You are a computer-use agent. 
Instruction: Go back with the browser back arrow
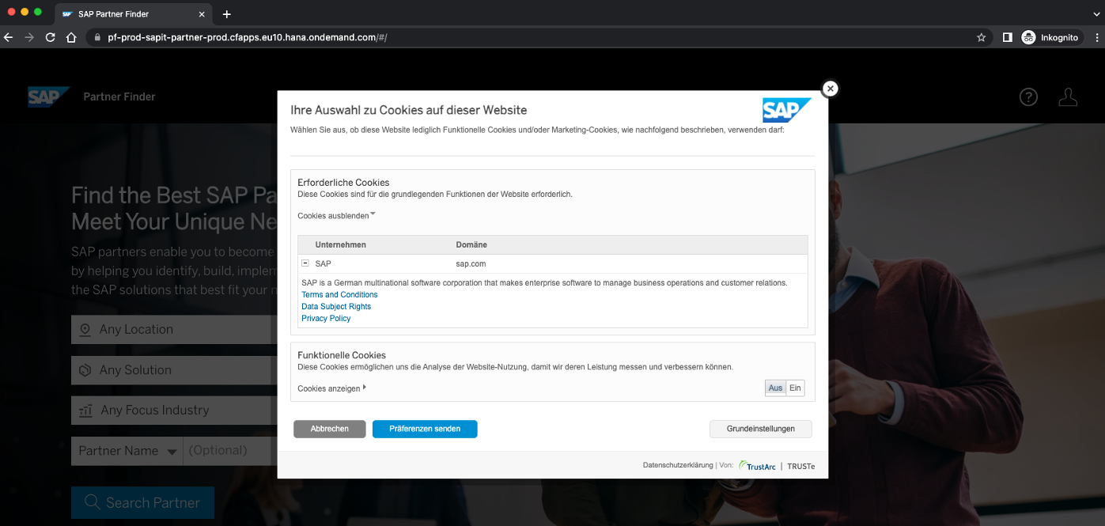pos(9,37)
